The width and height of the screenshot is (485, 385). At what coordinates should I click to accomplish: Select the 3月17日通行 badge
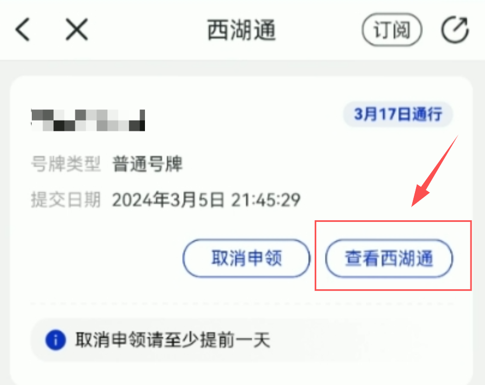pos(398,114)
